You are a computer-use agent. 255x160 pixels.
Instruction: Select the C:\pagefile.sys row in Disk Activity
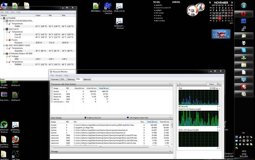[111, 128]
